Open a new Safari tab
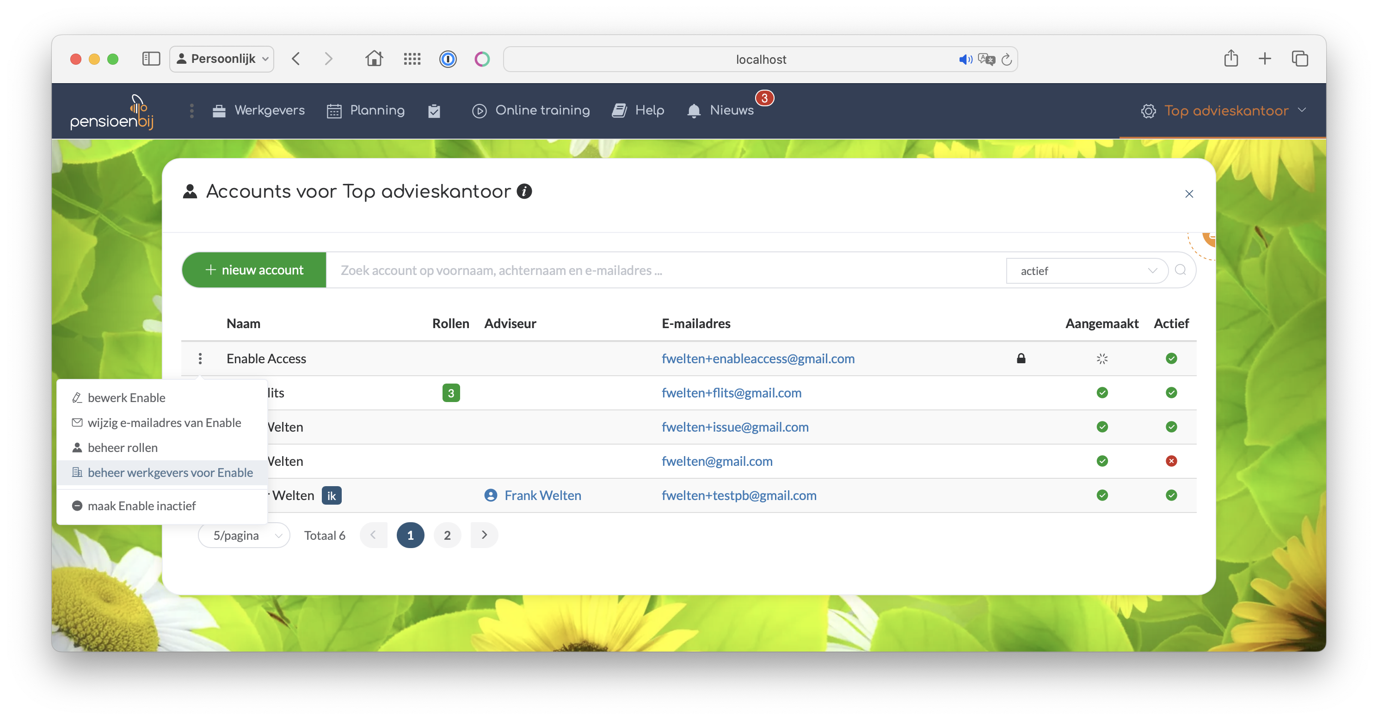 pyautogui.click(x=1265, y=58)
